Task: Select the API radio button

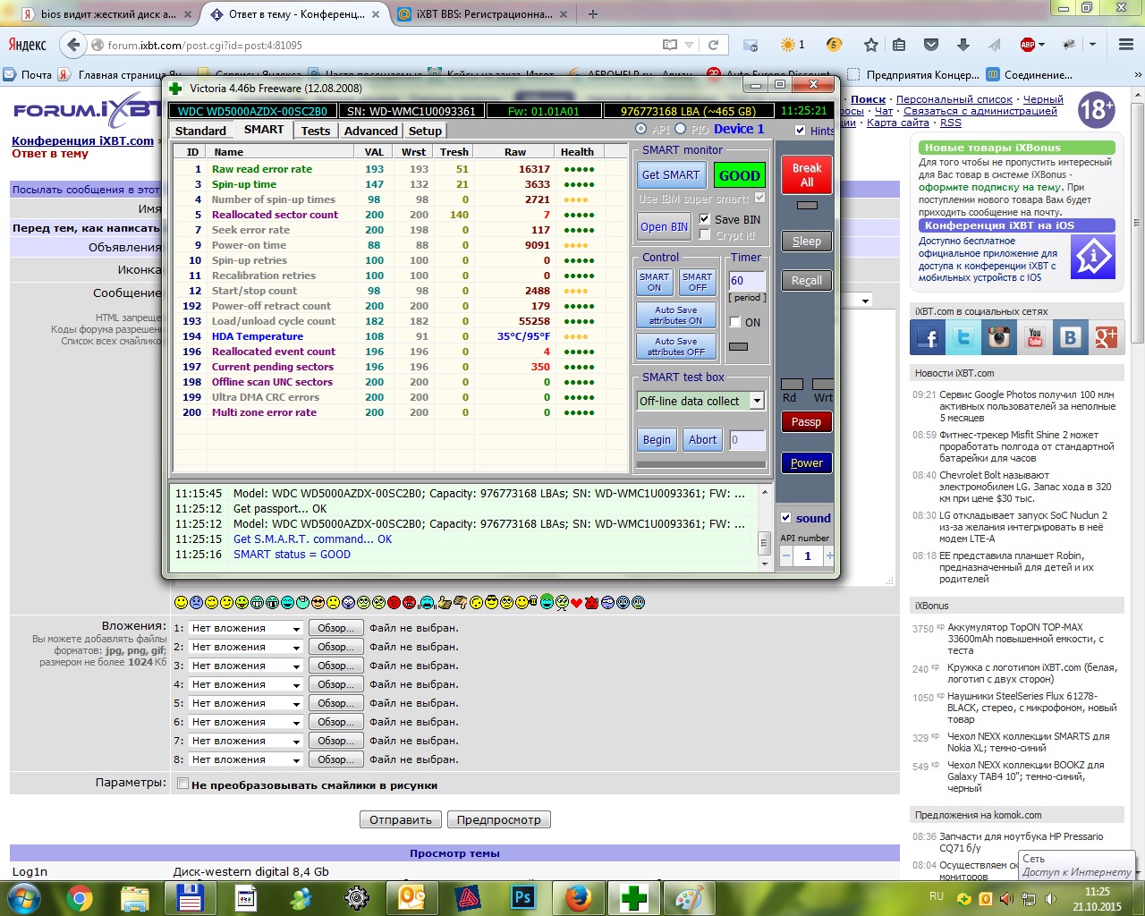Action: click(640, 129)
